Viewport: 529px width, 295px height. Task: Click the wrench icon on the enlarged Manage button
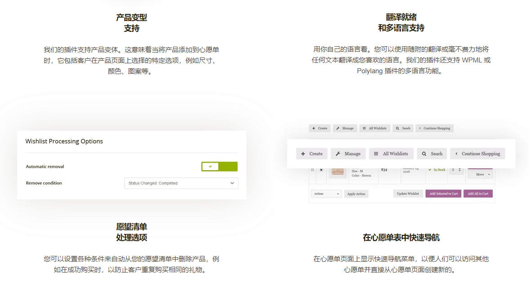(338, 154)
